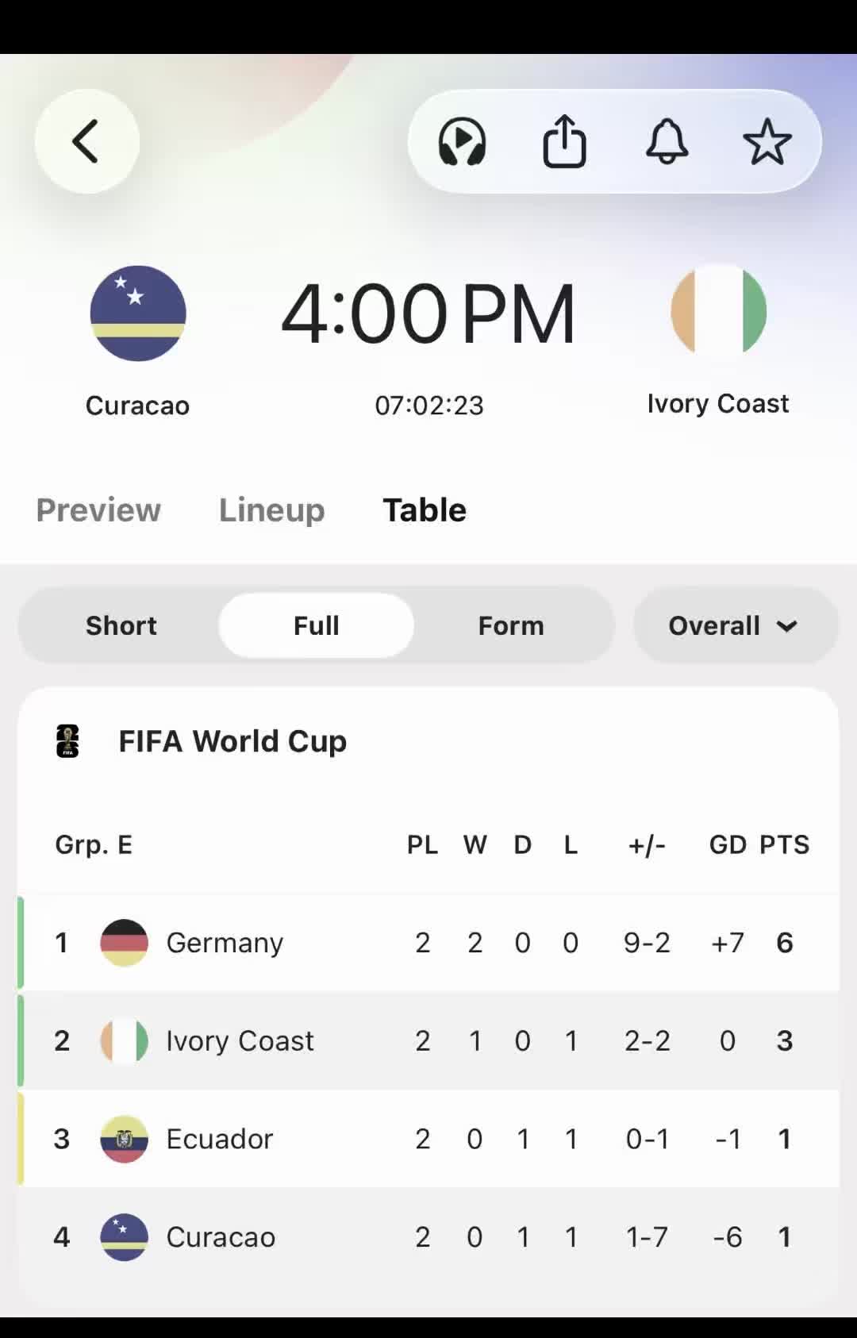Open Curacao row in standings
Screen dimensions: 857x1338
tap(428, 1236)
